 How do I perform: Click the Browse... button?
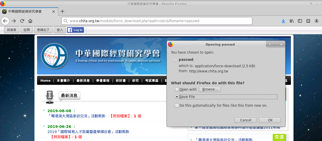tap(210, 89)
